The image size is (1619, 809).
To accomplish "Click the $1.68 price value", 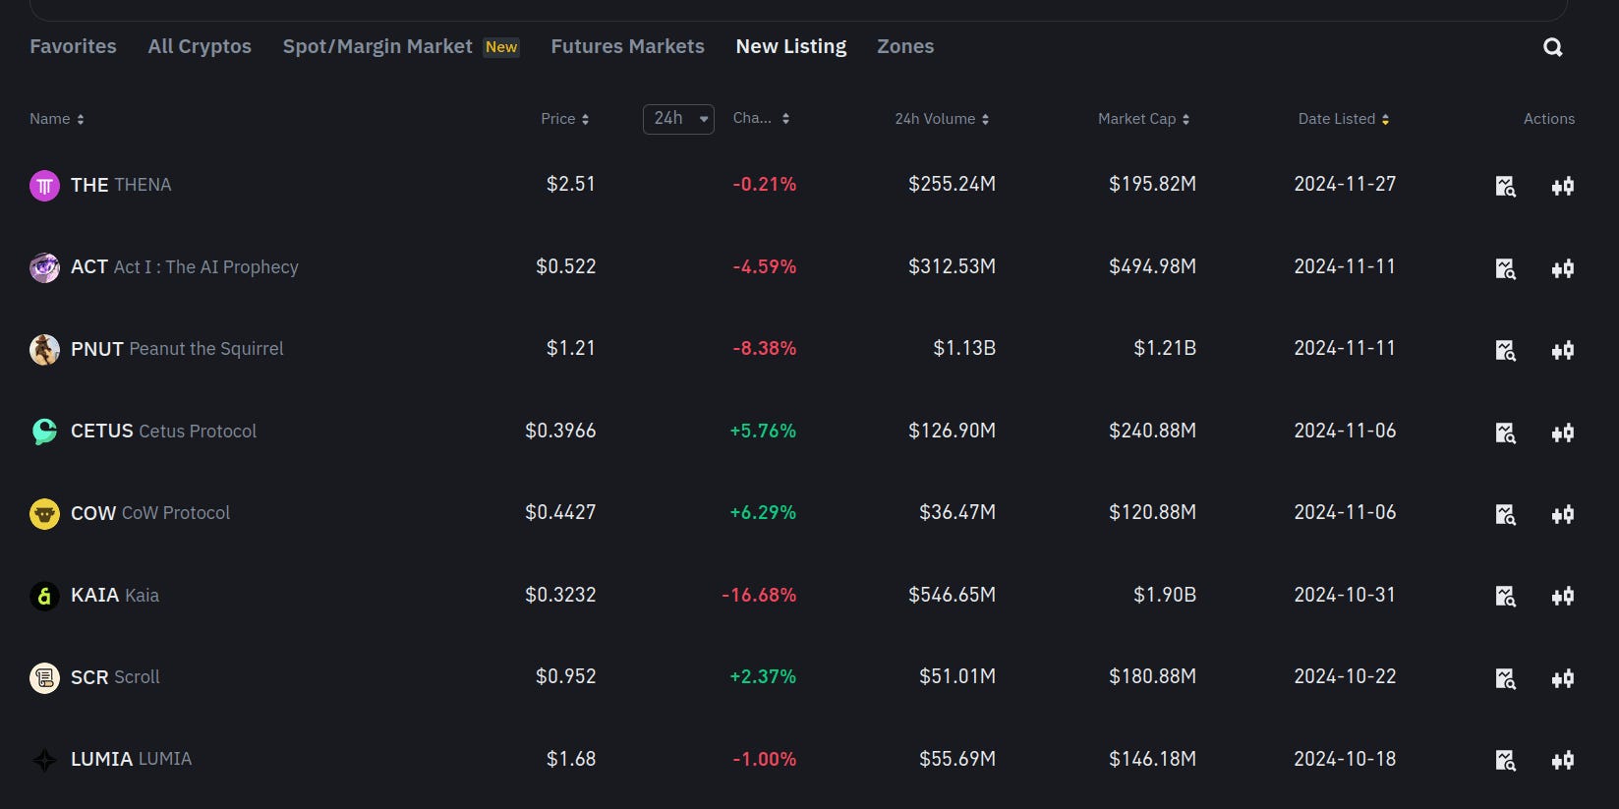I will [x=571, y=759].
